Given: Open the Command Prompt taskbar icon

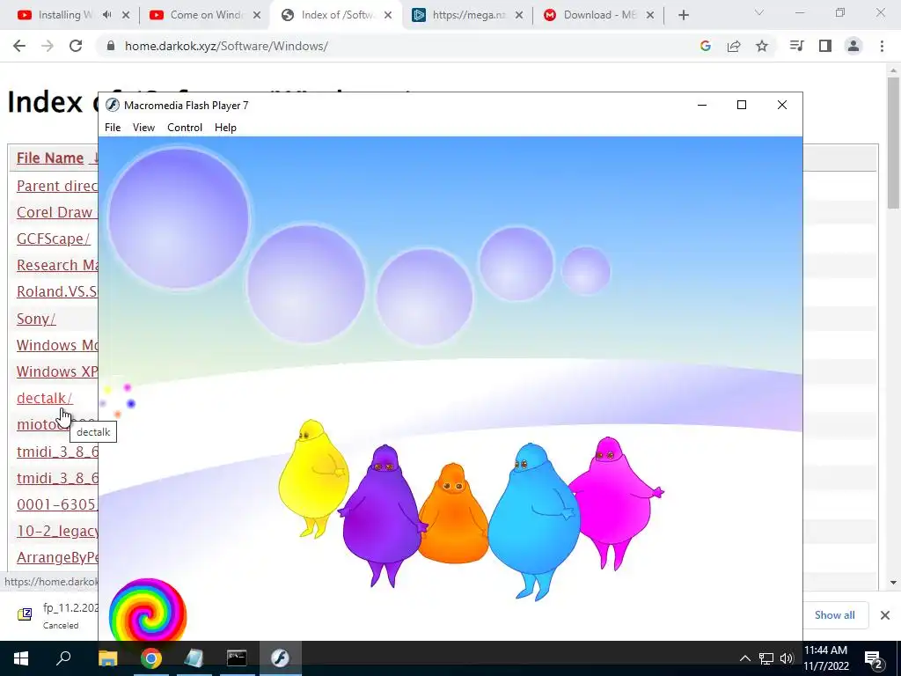Looking at the screenshot, I should tap(237, 658).
